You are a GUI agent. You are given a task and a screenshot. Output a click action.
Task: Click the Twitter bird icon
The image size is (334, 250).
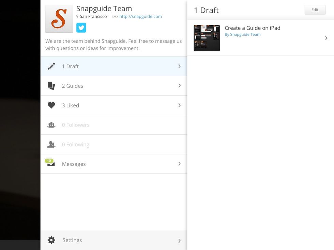(81, 28)
